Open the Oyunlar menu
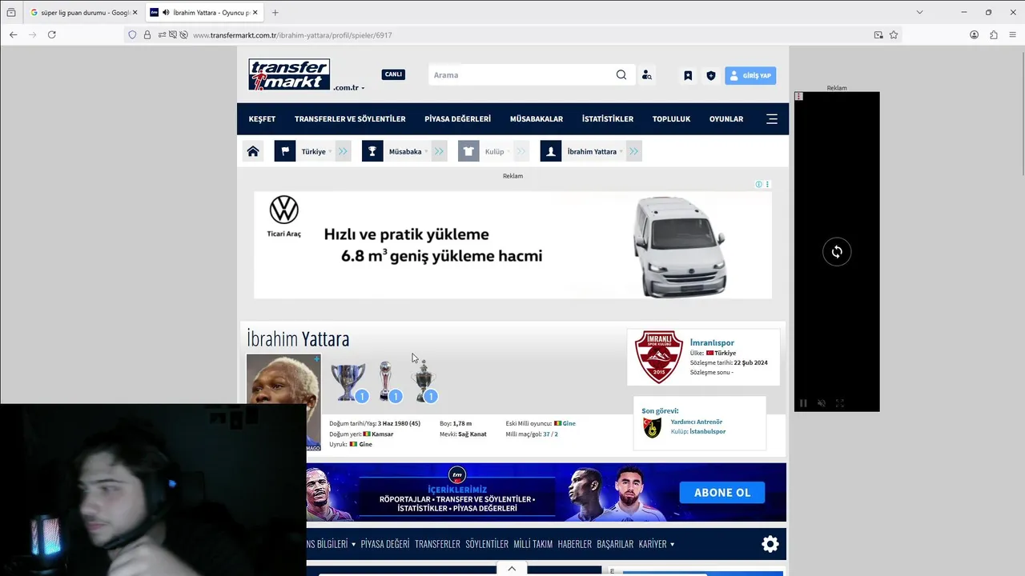 coord(726,118)
